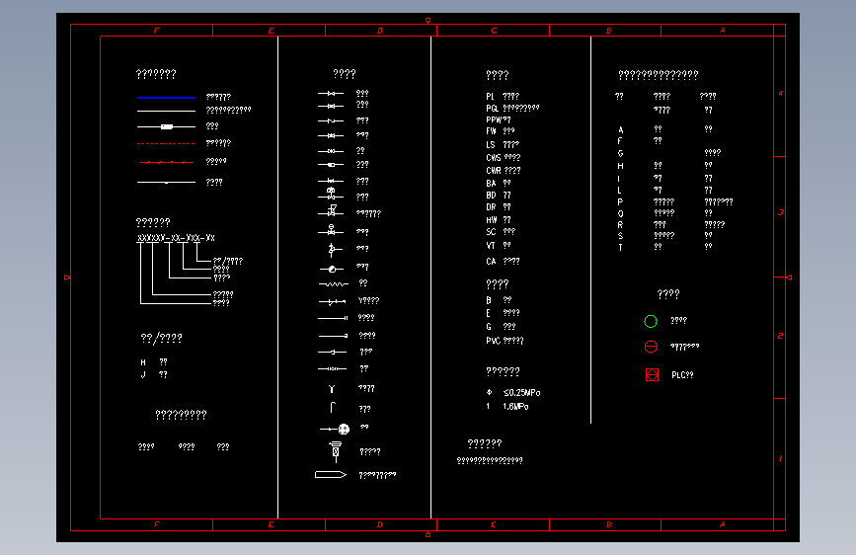Select the DR abbreviation
The width and height of the screenshot is (856, 555).
point(491,207)
